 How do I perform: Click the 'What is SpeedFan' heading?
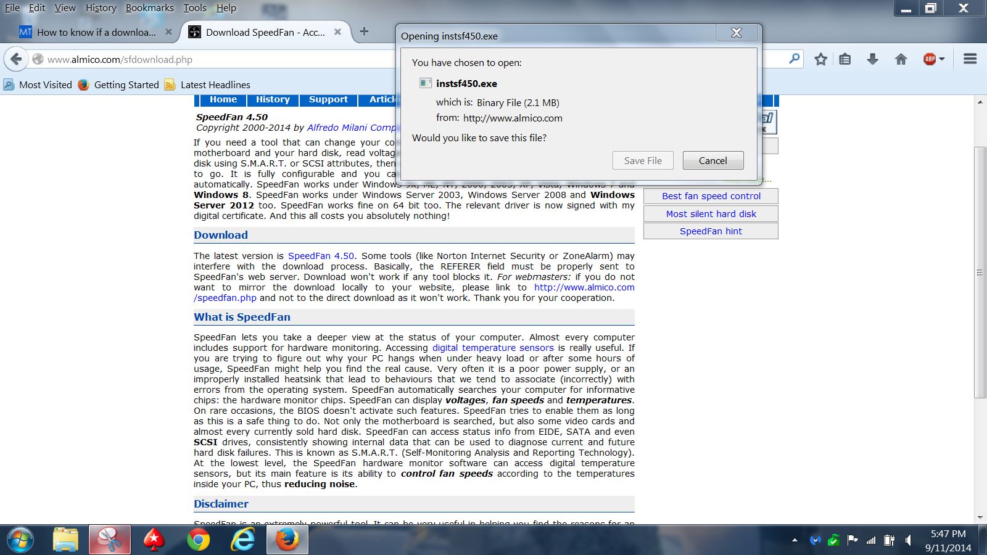242,317
